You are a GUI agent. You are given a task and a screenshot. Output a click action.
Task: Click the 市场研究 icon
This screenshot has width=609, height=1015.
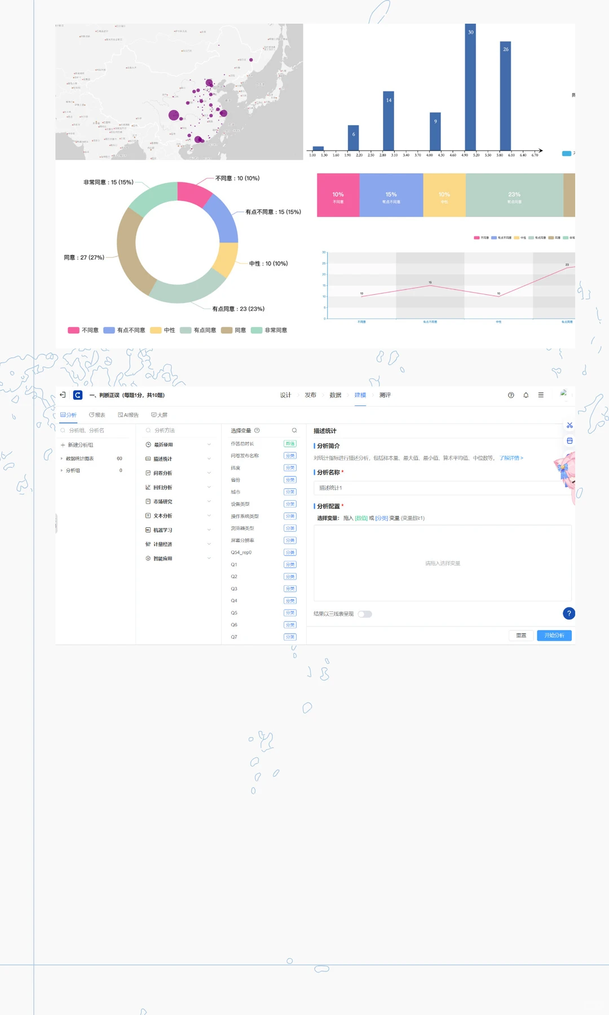click(x=148, y=501)
